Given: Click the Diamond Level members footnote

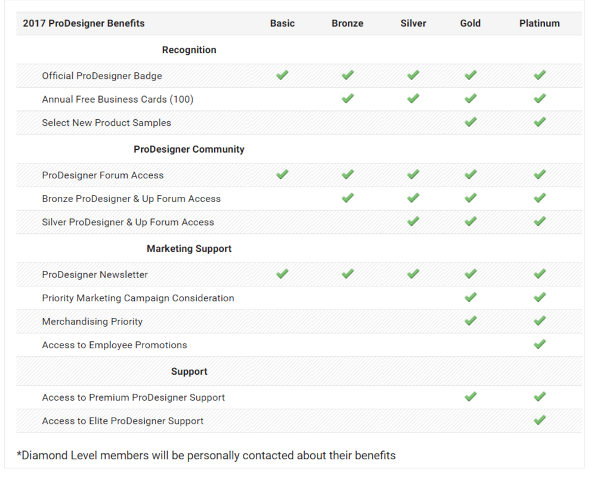Looking at the screenshot, I should pyautogui.click(x=206, y=456).
